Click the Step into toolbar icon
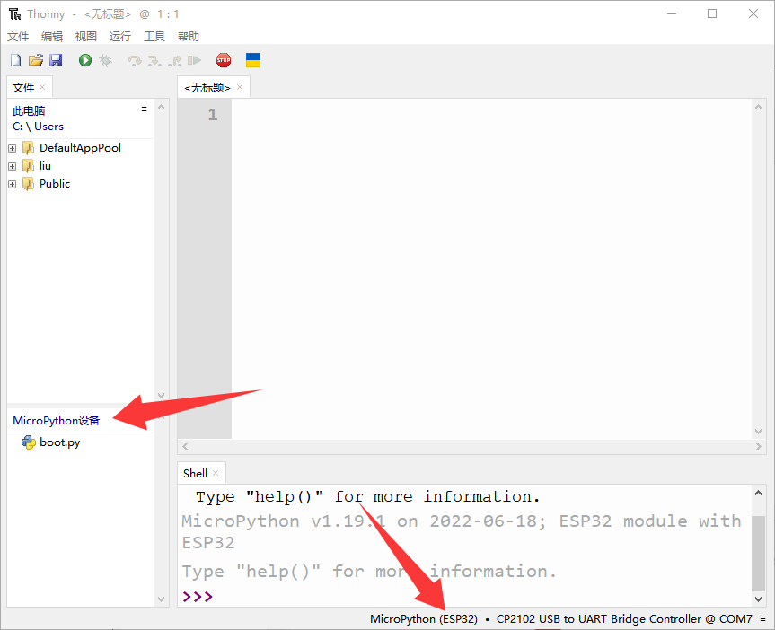Screen dimensions: 775x630 (x=154, y=60)
